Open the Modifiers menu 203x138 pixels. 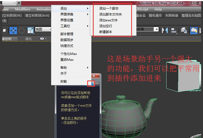coord(23,9)
